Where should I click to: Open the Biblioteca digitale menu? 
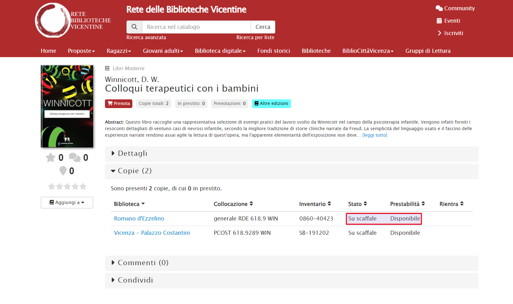(x=220, y=51)
